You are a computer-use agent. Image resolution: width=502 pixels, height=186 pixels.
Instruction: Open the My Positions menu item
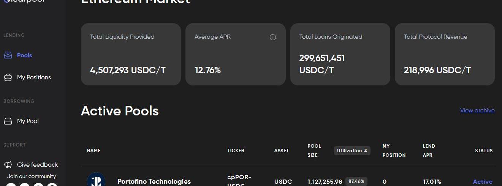click(34, 77)
